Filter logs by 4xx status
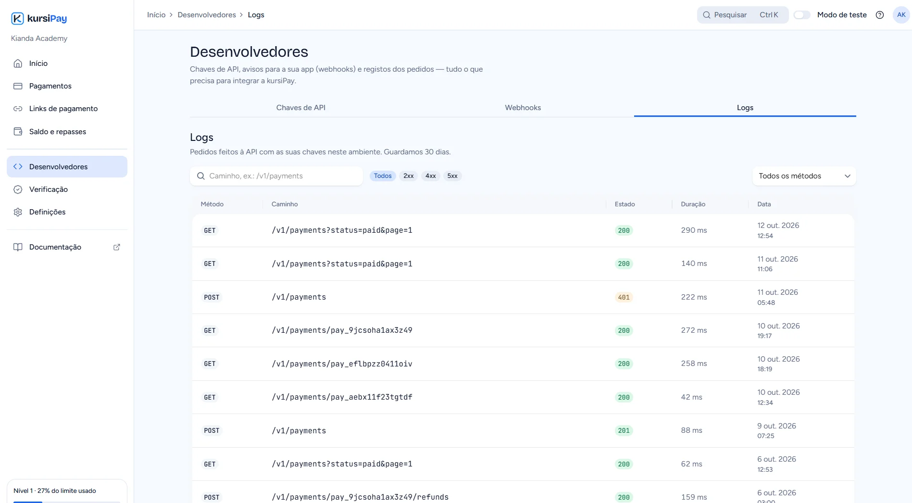 point(431,176)
